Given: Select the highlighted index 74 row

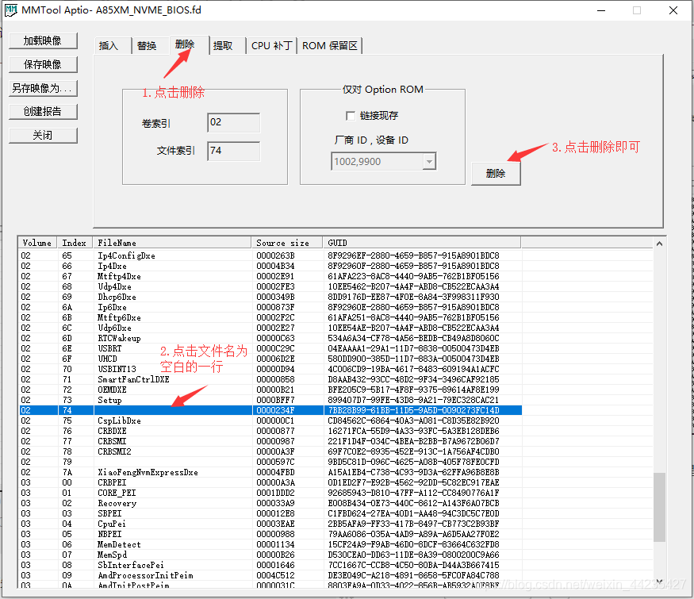Looking at the screenshot, I should pos(270,410).
